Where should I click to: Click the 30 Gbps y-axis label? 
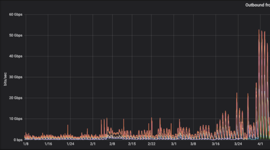[x=16, y=77]
